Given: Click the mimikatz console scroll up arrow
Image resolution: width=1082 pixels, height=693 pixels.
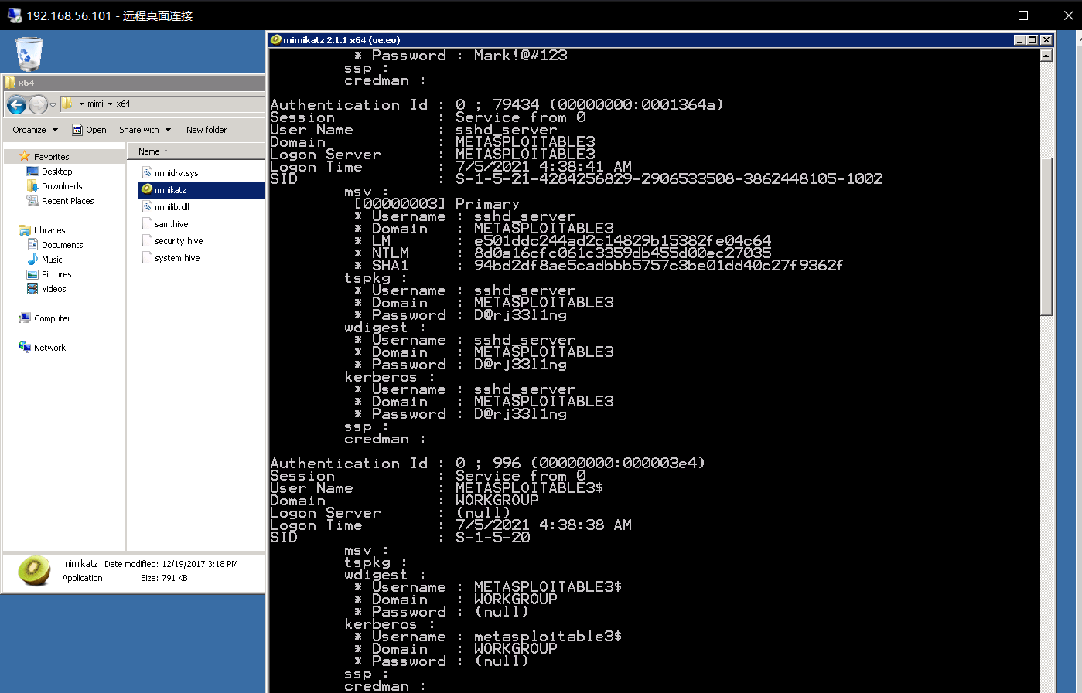Looking at the screenshot, I should point(1046,55).
